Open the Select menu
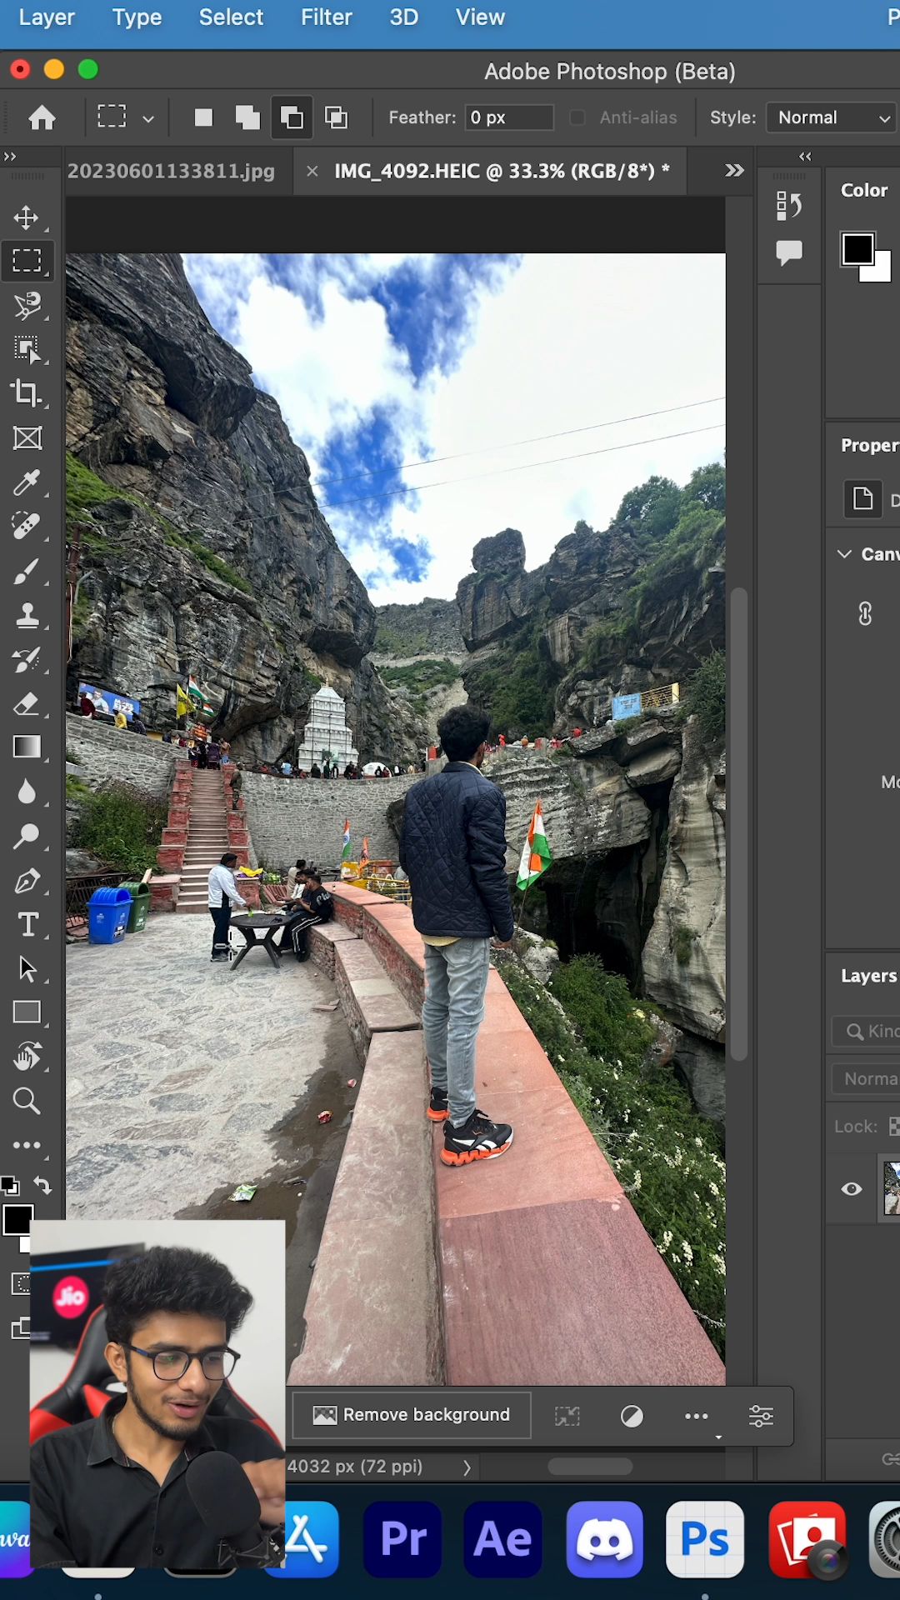Screen dimensions: 900x1600 click(x=231, y=17)
